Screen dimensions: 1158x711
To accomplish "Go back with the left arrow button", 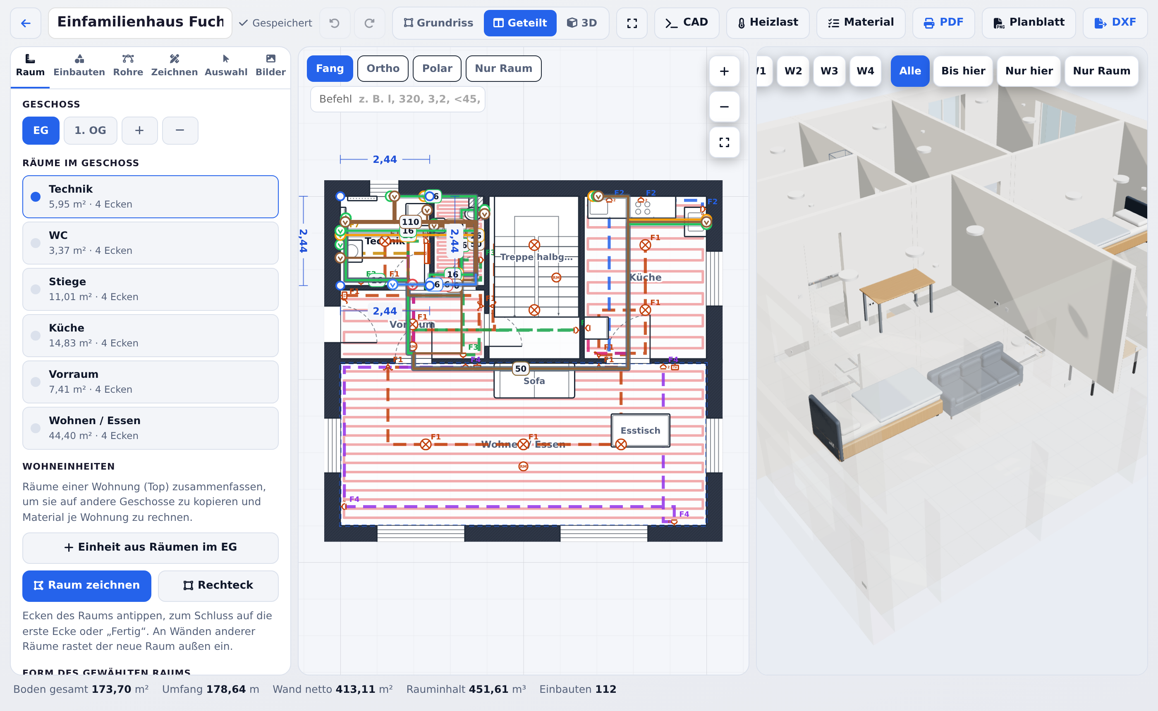I will click(26, 23).
